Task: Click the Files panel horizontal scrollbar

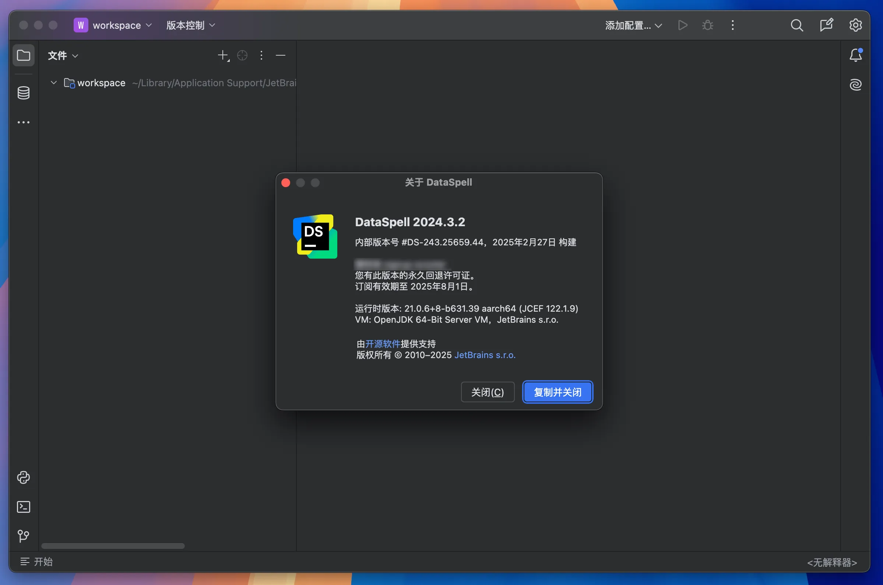Action: pos(113,546)
